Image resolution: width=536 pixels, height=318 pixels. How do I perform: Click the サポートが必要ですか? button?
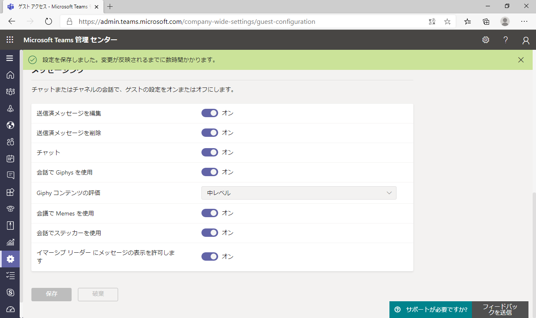(430, 310)
